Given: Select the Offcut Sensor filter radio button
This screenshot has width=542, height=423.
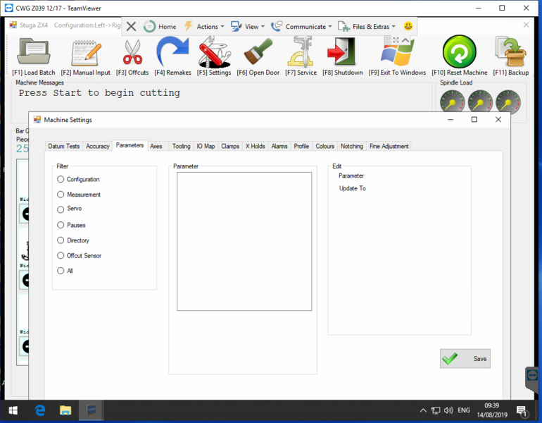Looking at the screenshot, I should tap(61, 255).
